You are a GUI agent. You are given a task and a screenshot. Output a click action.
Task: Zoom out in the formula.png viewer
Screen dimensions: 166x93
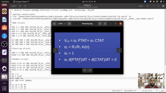click(x=54, y=24)
